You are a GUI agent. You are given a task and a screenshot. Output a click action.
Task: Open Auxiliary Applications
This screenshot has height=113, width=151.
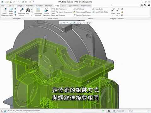82,15
